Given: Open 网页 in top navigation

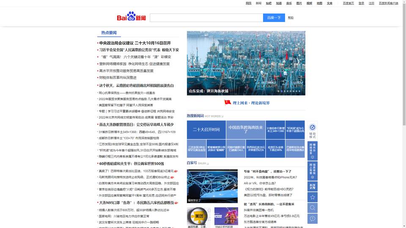Looking at the screenshot, I should pyautogui.click(x=249, y=3).
